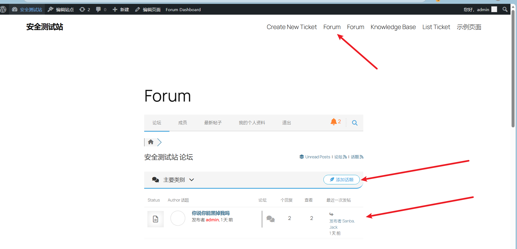Click the 最近一次发帖 column header
Screen dimensions: 517x249
click(x=339, y=200)
